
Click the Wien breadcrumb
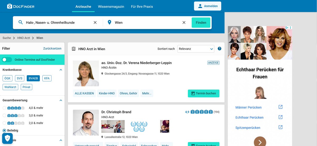tap(40, 38)
